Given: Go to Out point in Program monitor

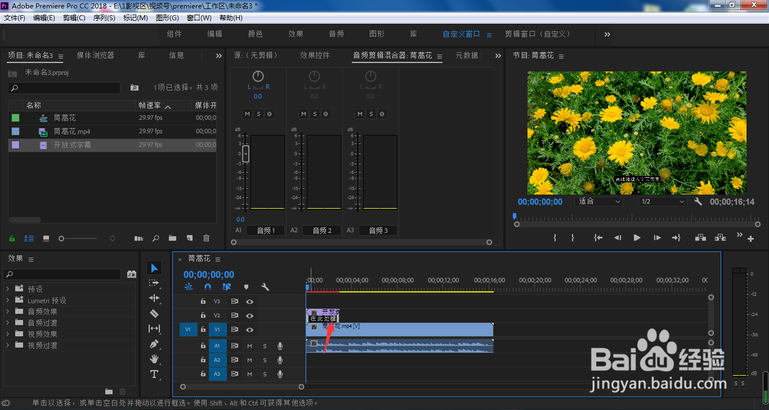Looking at the screenshot, I should click(x=676, y=238).
